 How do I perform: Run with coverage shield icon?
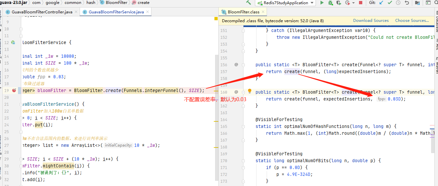[x=339, y=3]
